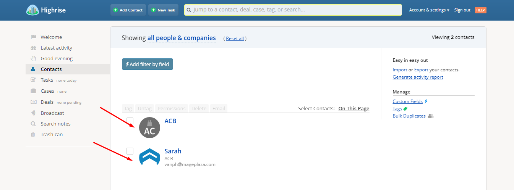Click Sarah's blue chevron avatar
The width and height of the screenshot is (514, 190).
pyautogui.click(x=149, y=156)
